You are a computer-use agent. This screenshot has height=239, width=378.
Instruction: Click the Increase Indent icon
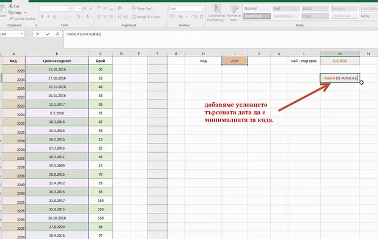[x=126, y=17]
